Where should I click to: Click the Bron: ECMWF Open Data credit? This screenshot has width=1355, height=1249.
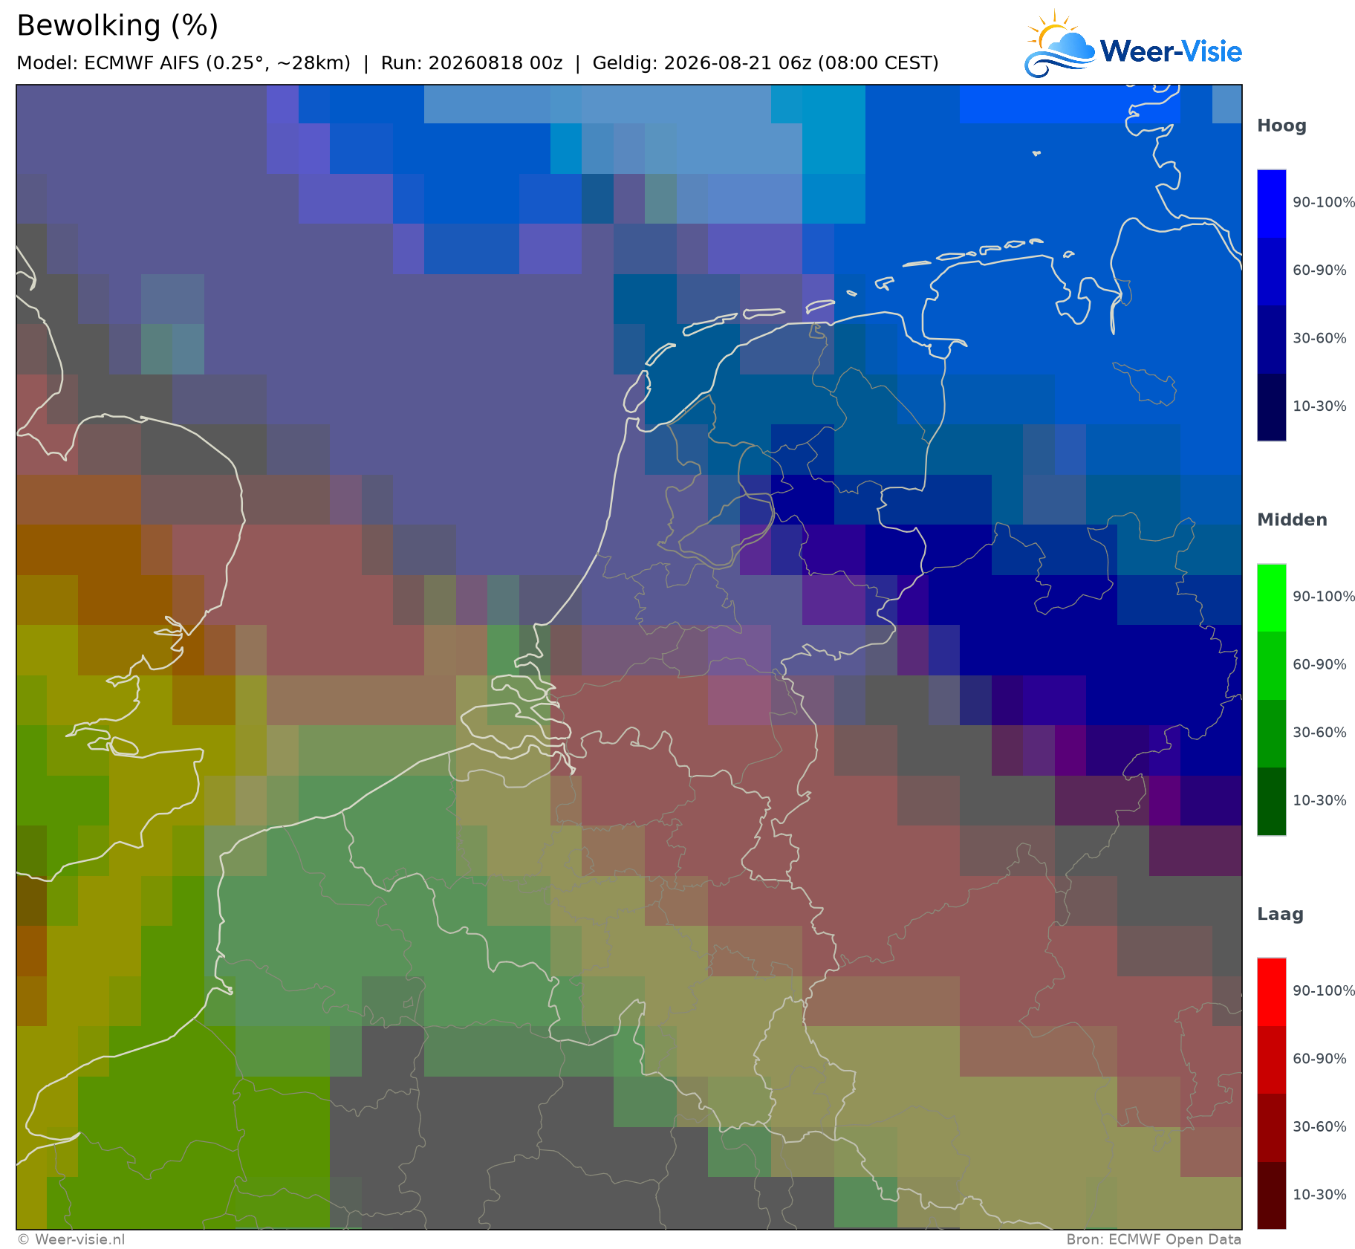(1154, 1239)
